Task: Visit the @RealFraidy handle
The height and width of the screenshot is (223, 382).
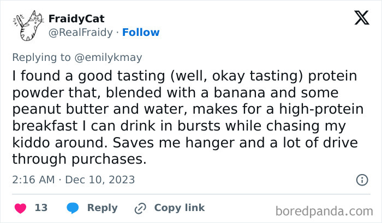Action: 81,32
